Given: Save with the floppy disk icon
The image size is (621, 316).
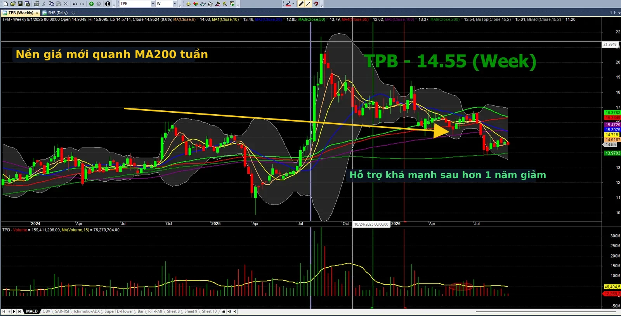Looking at the screenshot, I should [20, 4].
